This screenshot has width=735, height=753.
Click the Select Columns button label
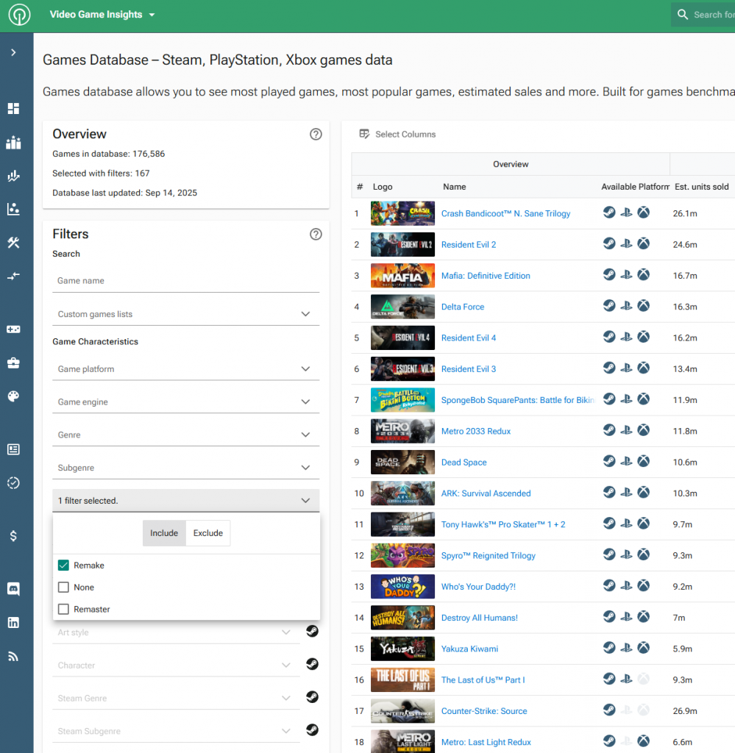[x=405, y=135]
